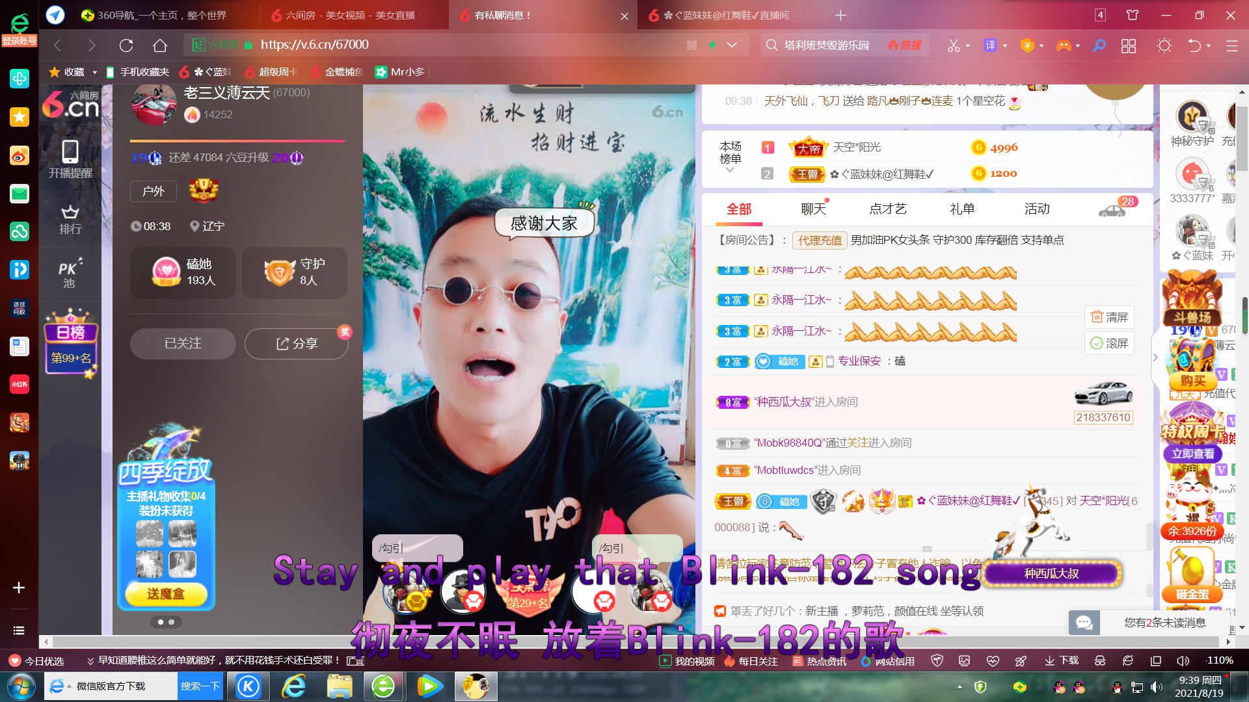Open the 砸金蛋 golden egg icon
Viewport: 1249px width, 702px height.
click(1192, 575)
